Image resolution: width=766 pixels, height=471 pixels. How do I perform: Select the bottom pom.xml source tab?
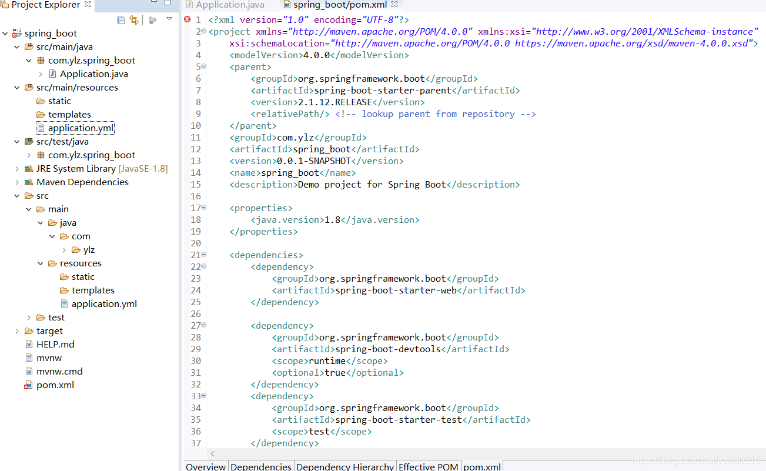[482, 466]
